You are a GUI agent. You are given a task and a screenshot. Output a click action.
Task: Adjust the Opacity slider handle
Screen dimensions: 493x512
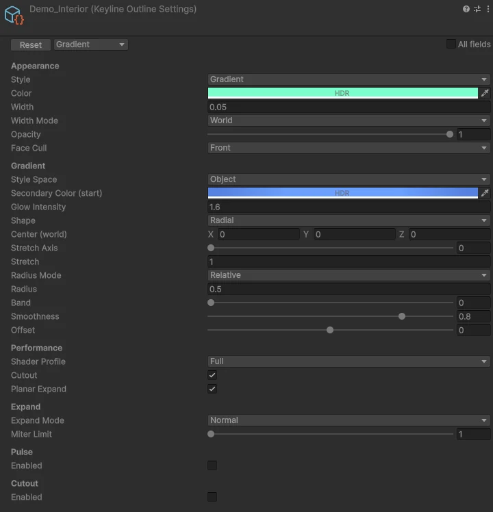point(450,134)
